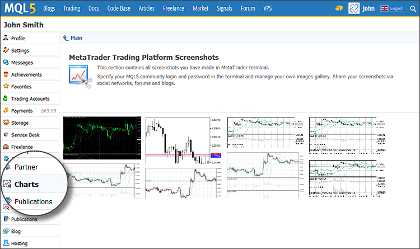Click the Achievements medal icon

pyautogui.click(x=6, y=74)
